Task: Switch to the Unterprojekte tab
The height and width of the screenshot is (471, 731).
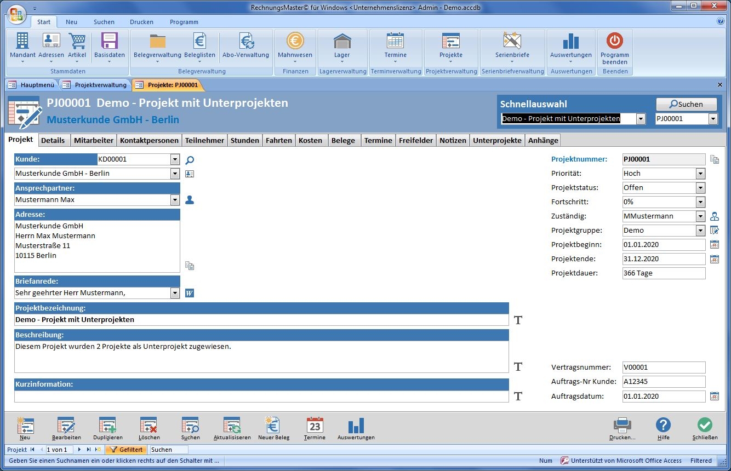Action: pos(497,140)
